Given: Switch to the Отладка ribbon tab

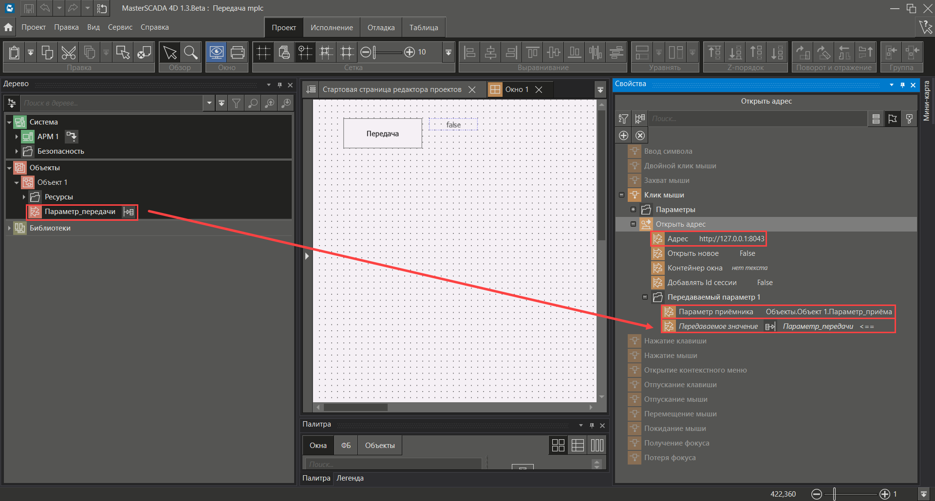Looking at the screenshot, I should [x=381, y=28].
